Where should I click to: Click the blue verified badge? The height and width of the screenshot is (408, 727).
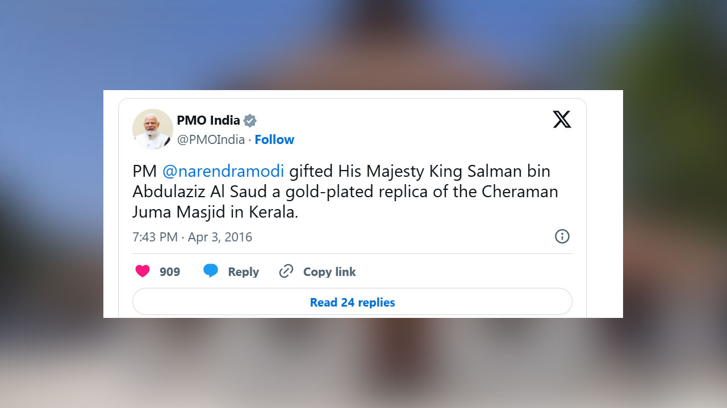point(250,121)
